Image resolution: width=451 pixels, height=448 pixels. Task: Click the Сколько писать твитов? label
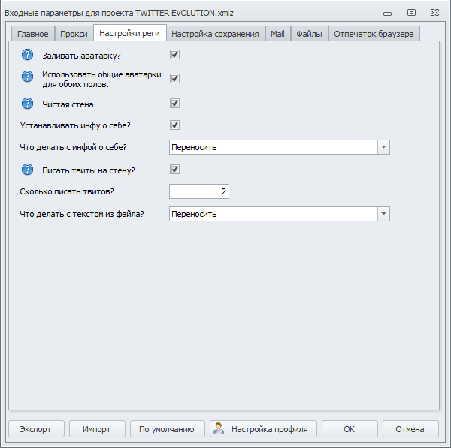[x=67, y=191]
